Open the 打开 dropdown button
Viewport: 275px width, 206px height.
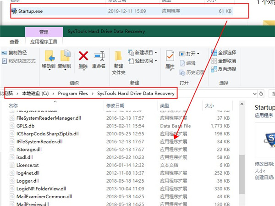pos(189,54)
